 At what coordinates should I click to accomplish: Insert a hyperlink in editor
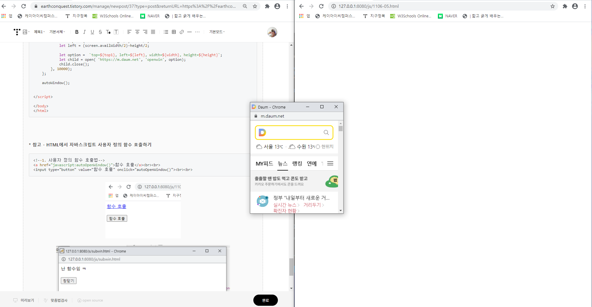click(182, 32)
